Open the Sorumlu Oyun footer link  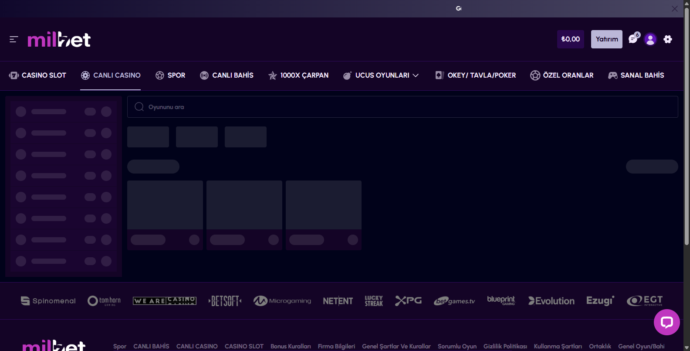457,346
